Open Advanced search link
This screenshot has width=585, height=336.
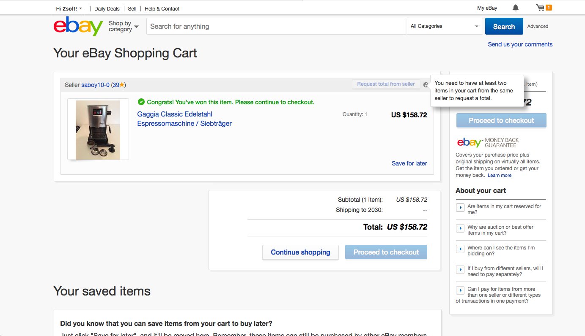pos(538,26)
